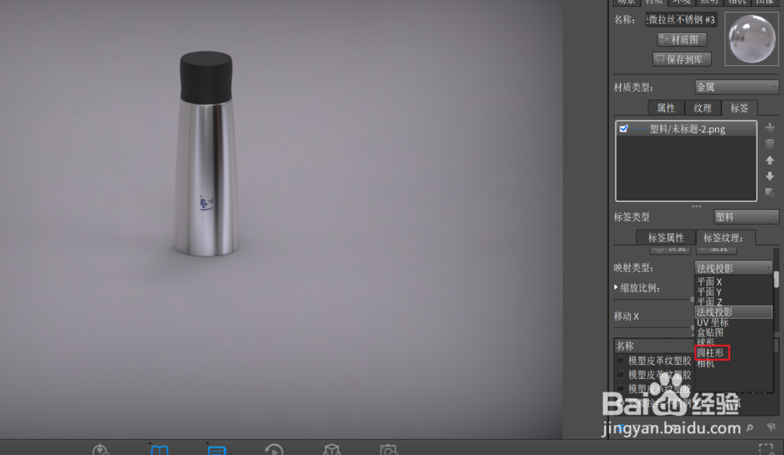Select the 塑料/未标题-2.png label row

687,129
